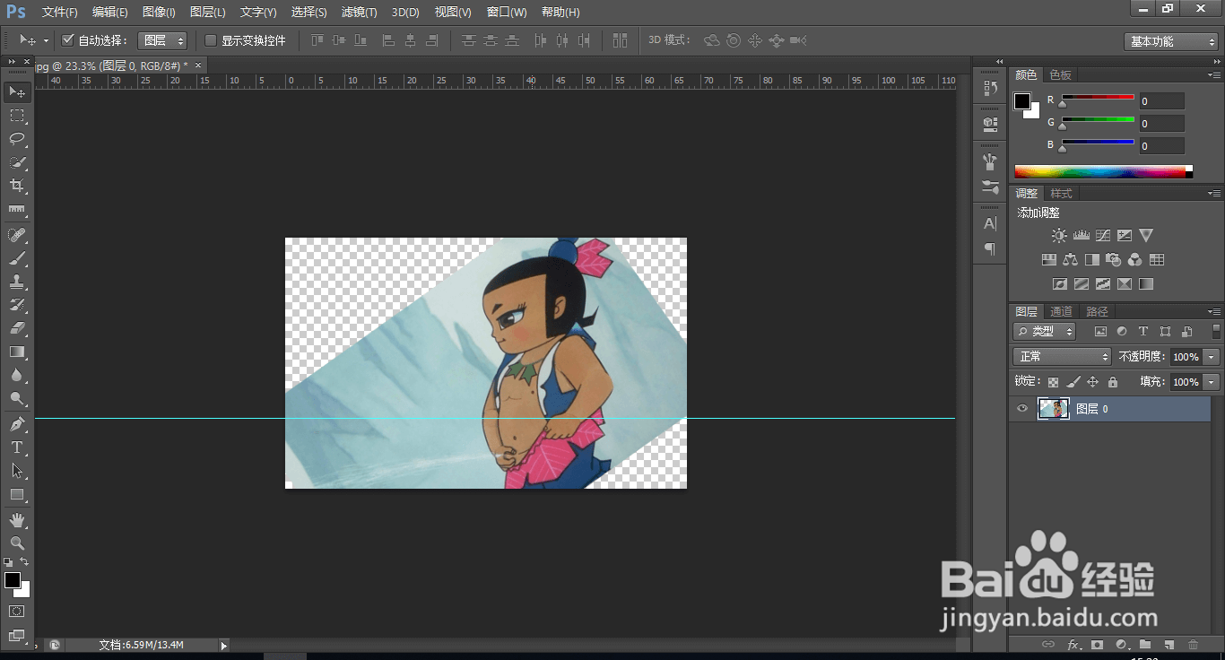Select the Brush tool
1225x660 pixels.
17,258
